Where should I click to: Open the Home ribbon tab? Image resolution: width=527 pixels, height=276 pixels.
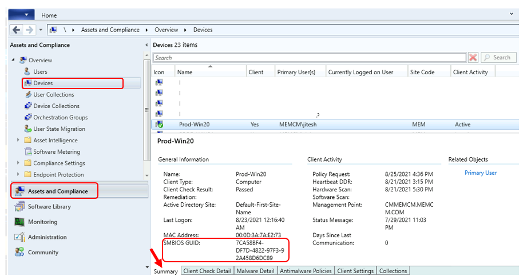pyautogui.click(x=49, y=15)
